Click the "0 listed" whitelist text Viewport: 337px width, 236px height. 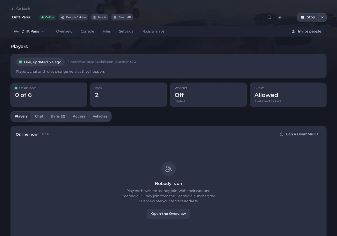[180, 101]
